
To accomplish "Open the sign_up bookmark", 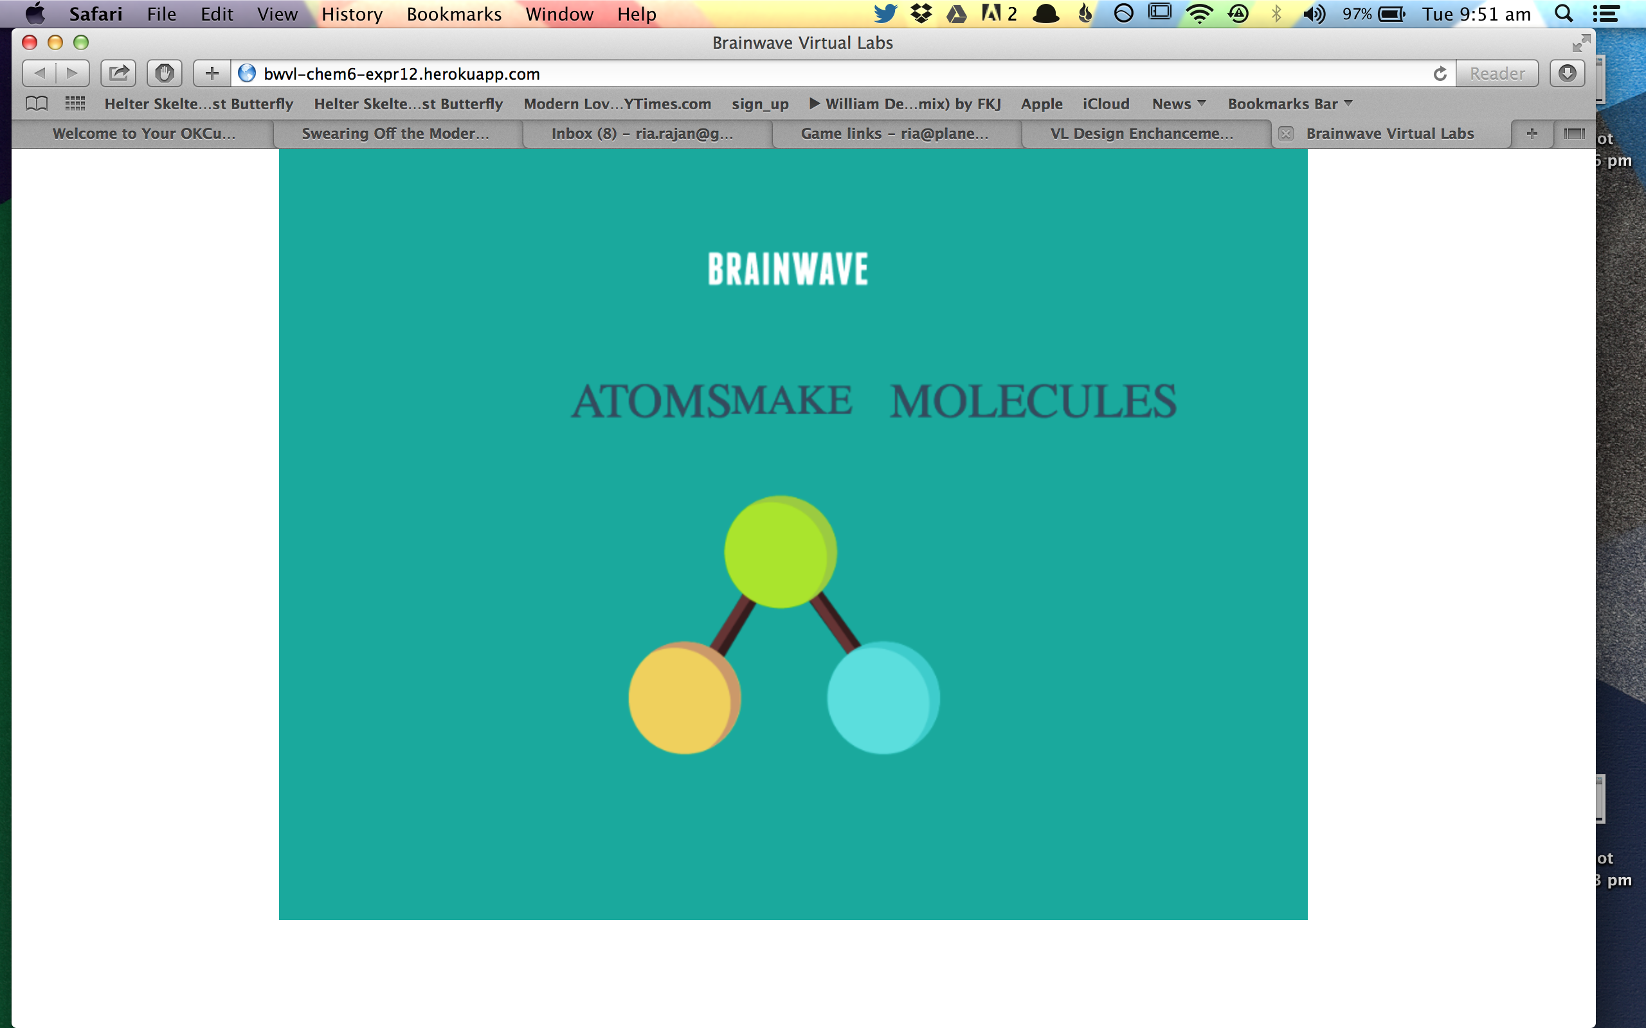I will coord(760,104).
